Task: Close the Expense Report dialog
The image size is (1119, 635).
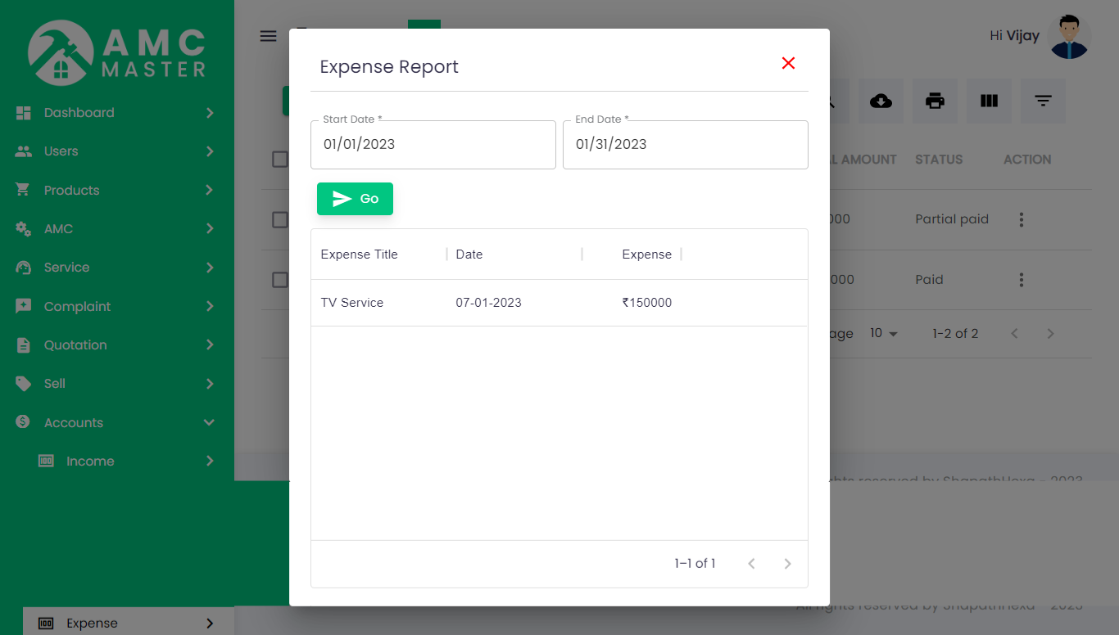Action: tap(788, 64)
